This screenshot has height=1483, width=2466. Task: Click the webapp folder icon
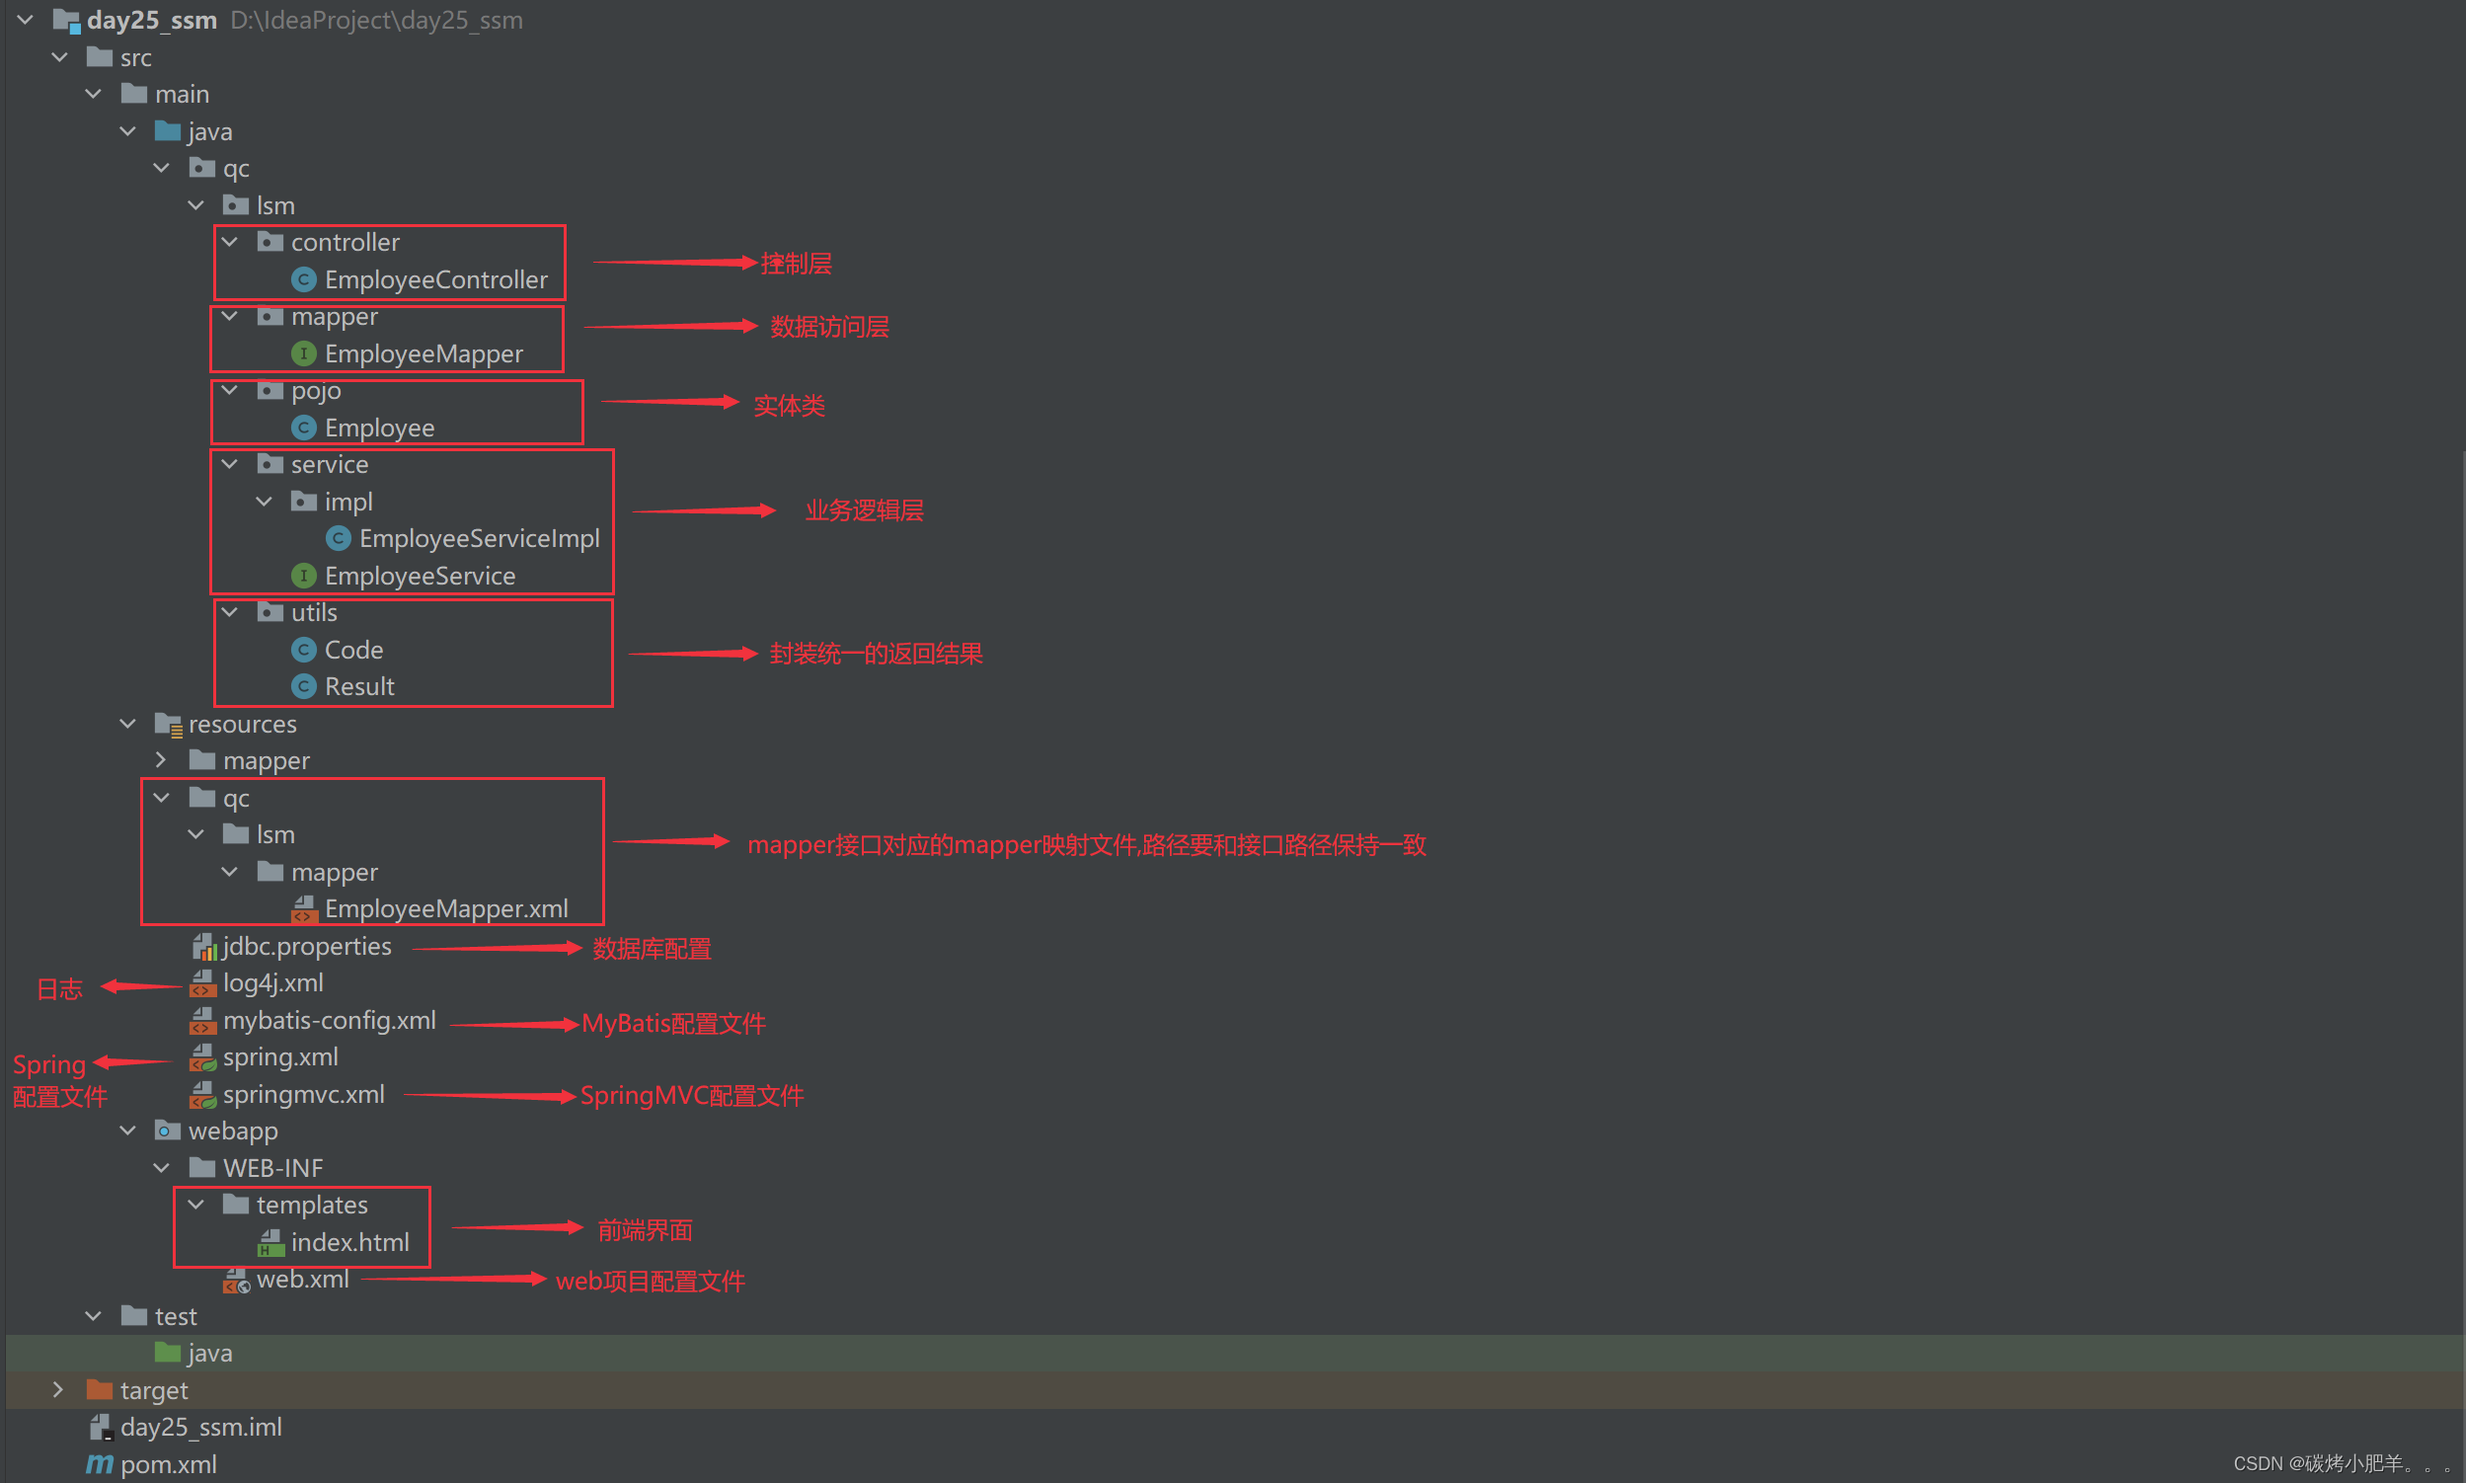168,1132
